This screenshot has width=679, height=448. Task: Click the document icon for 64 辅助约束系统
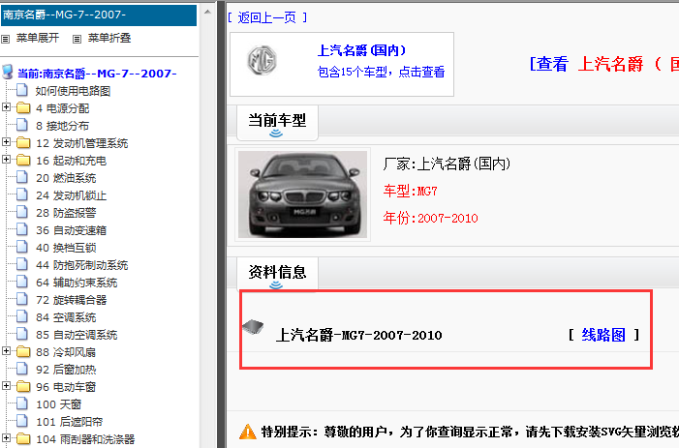tap(22, 282)
